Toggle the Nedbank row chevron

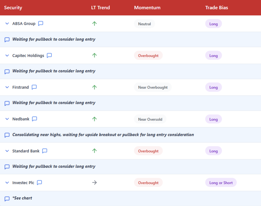(7, 119)
